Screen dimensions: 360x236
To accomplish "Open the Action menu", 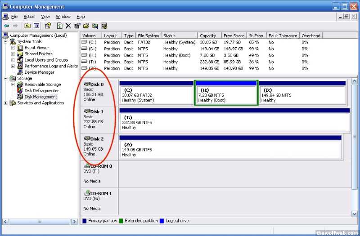I will [29, 17].
